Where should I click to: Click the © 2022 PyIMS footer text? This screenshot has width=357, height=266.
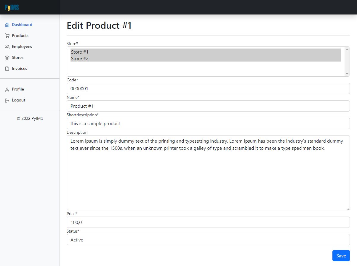[30, 118]
